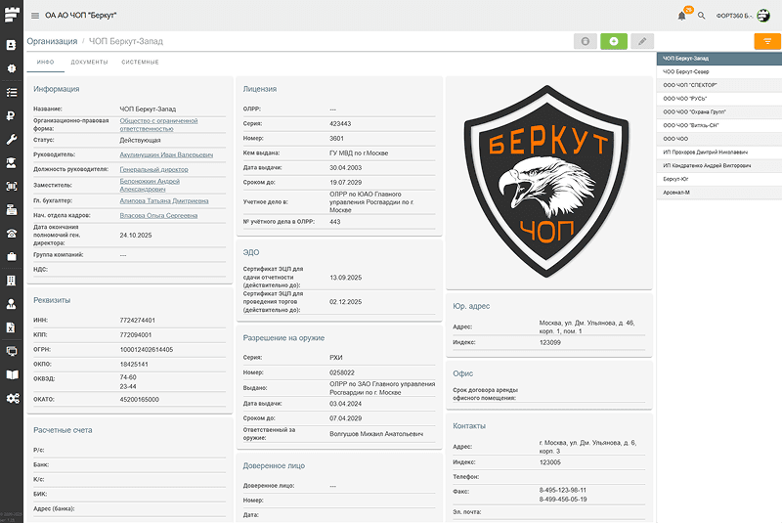The image size is (782, 523).
Task: Open the orange filter button
Action: tap(767, 41)
